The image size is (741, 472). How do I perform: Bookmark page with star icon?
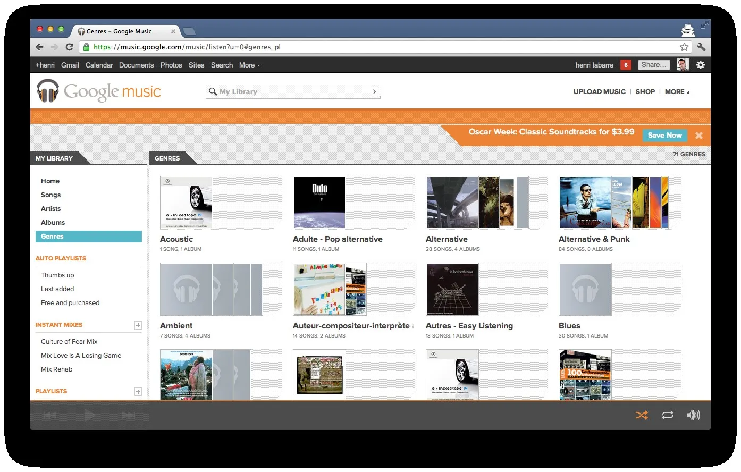(684, 47)
